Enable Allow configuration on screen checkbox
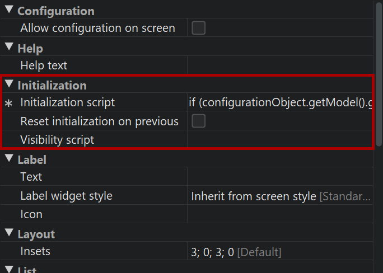 pos(199,28)
